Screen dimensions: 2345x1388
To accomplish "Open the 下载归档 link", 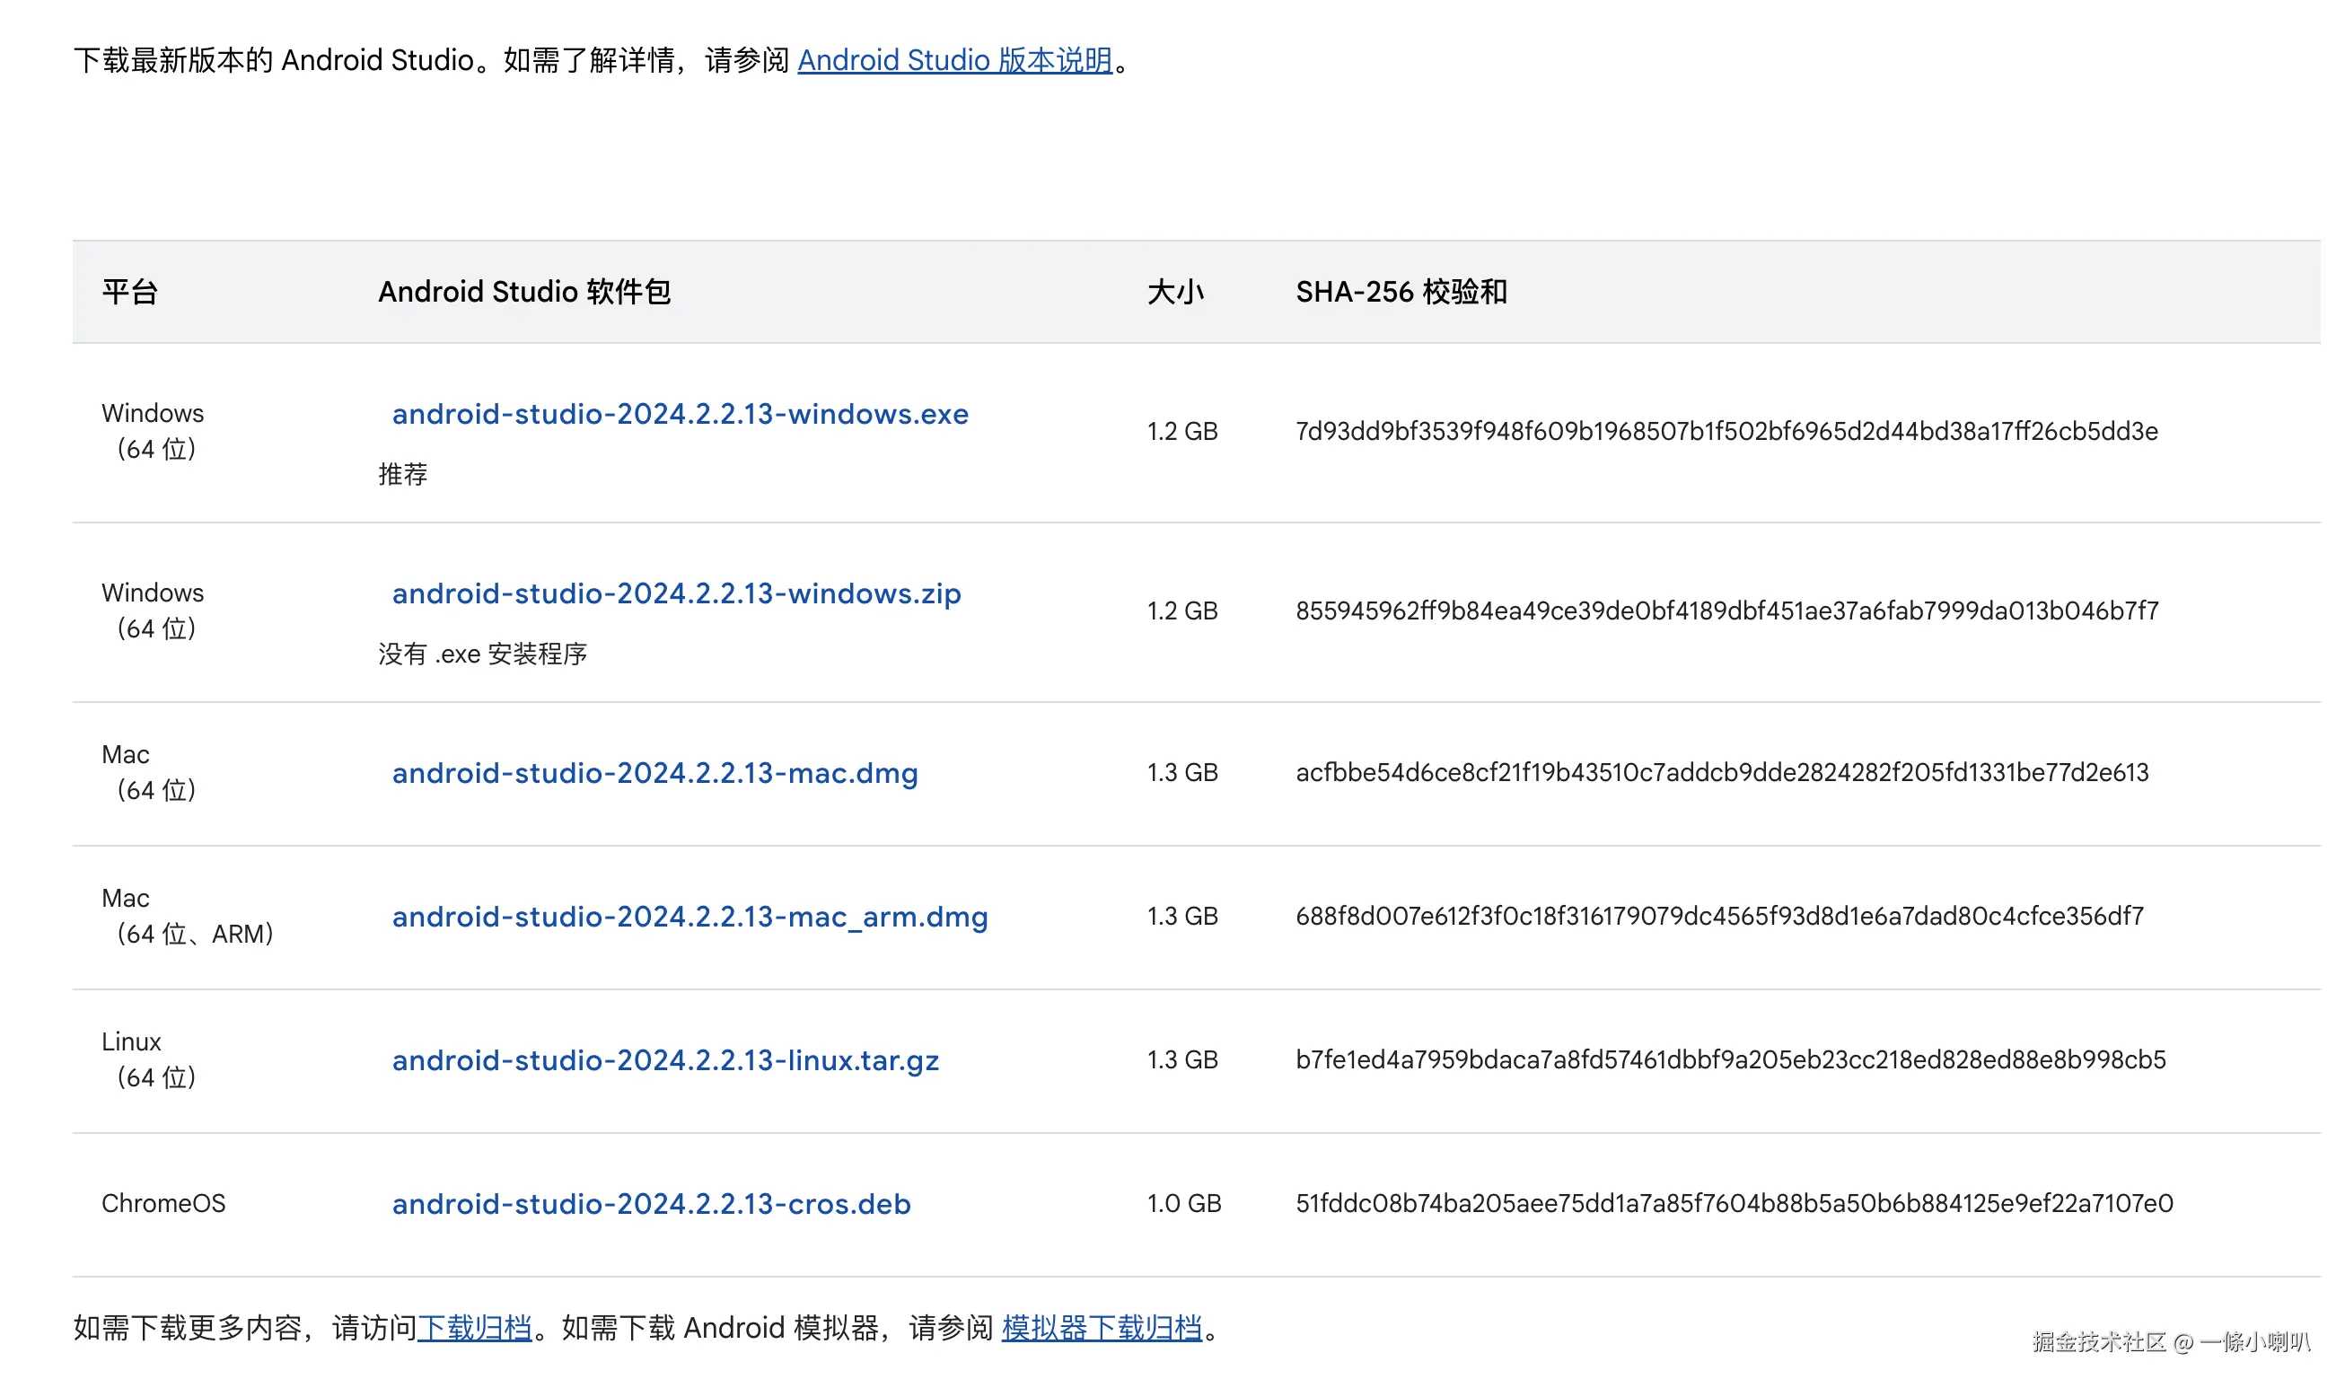I will (x=474, y=1327).
